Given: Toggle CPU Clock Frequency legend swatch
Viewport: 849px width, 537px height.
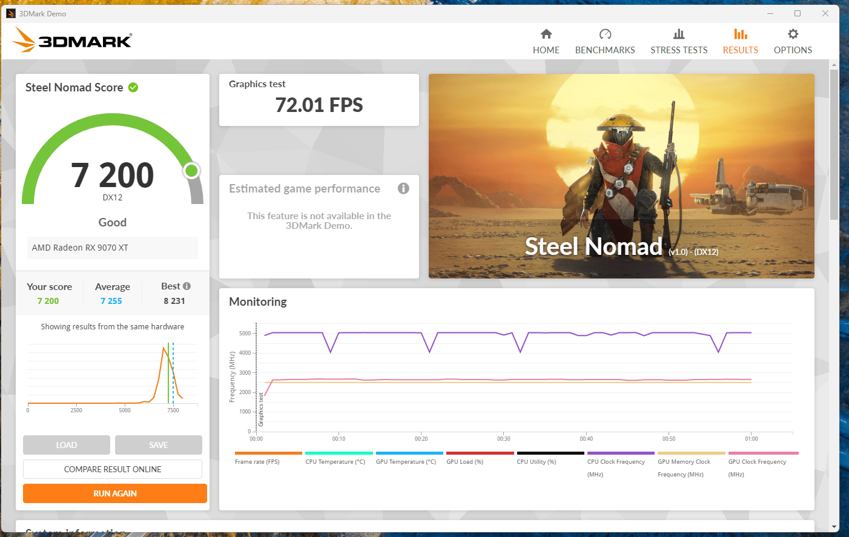Looking at the screenshot, I should pos(621,453).
